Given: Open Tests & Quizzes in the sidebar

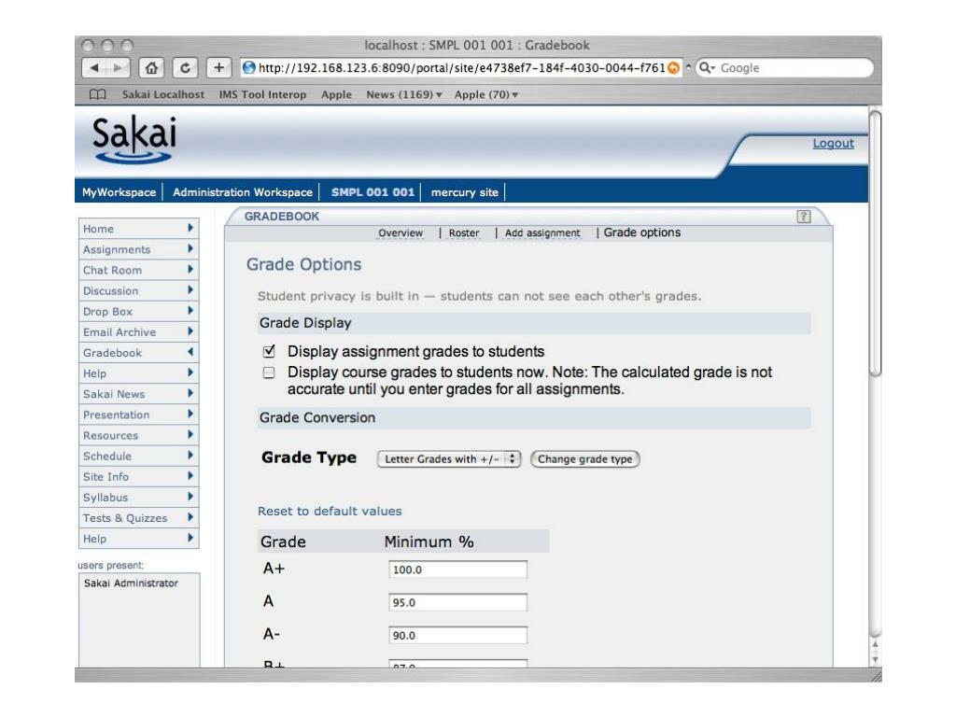Looking at the screenshot, I should [x=138, y=518].
